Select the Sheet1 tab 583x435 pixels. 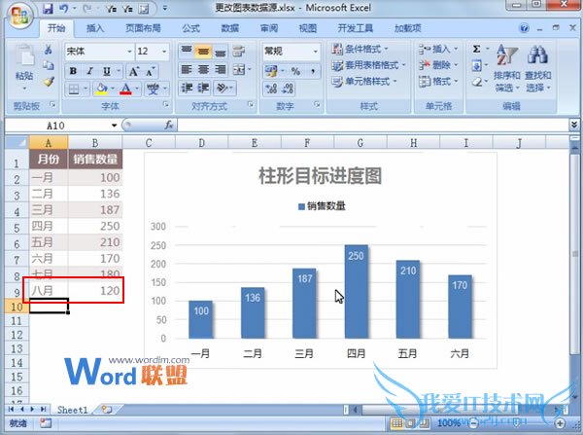[73, 410]
